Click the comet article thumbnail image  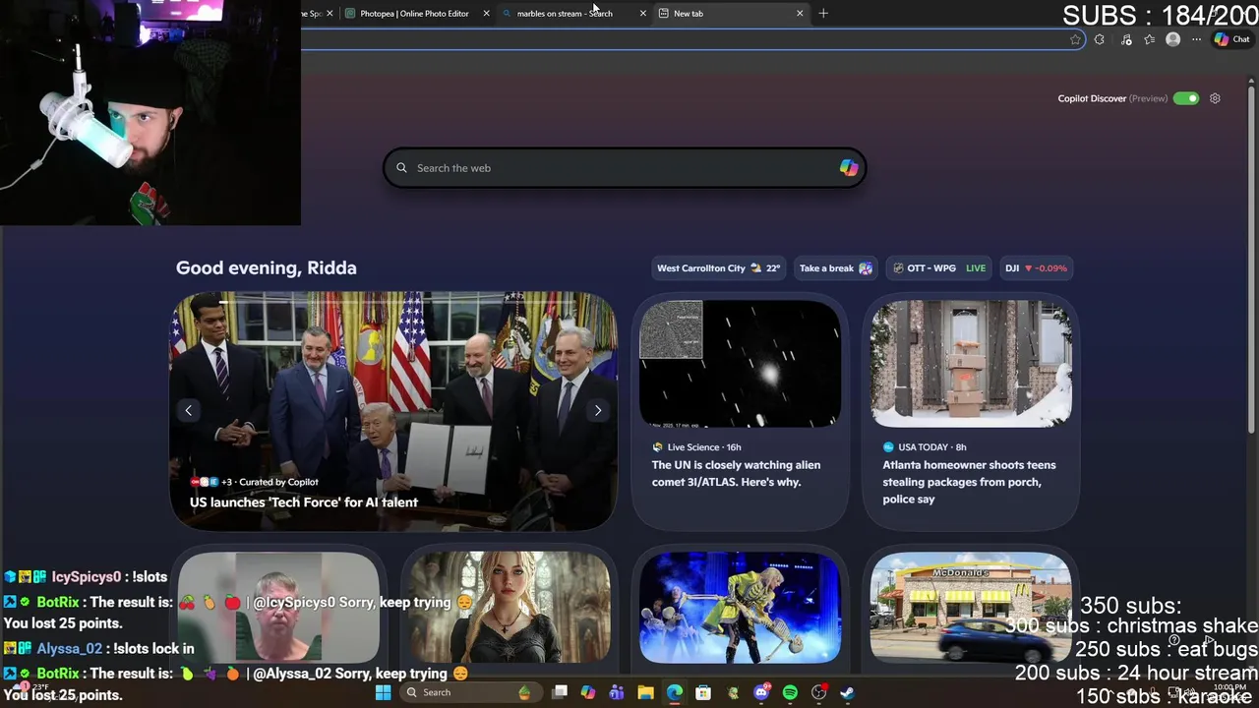click(x=740, y=364)
